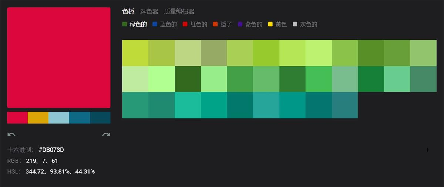Screen dimensions: 444x187
Task: Open the 质量编辑器 tab
Action: pyautogui.click(x=179, y=11)
